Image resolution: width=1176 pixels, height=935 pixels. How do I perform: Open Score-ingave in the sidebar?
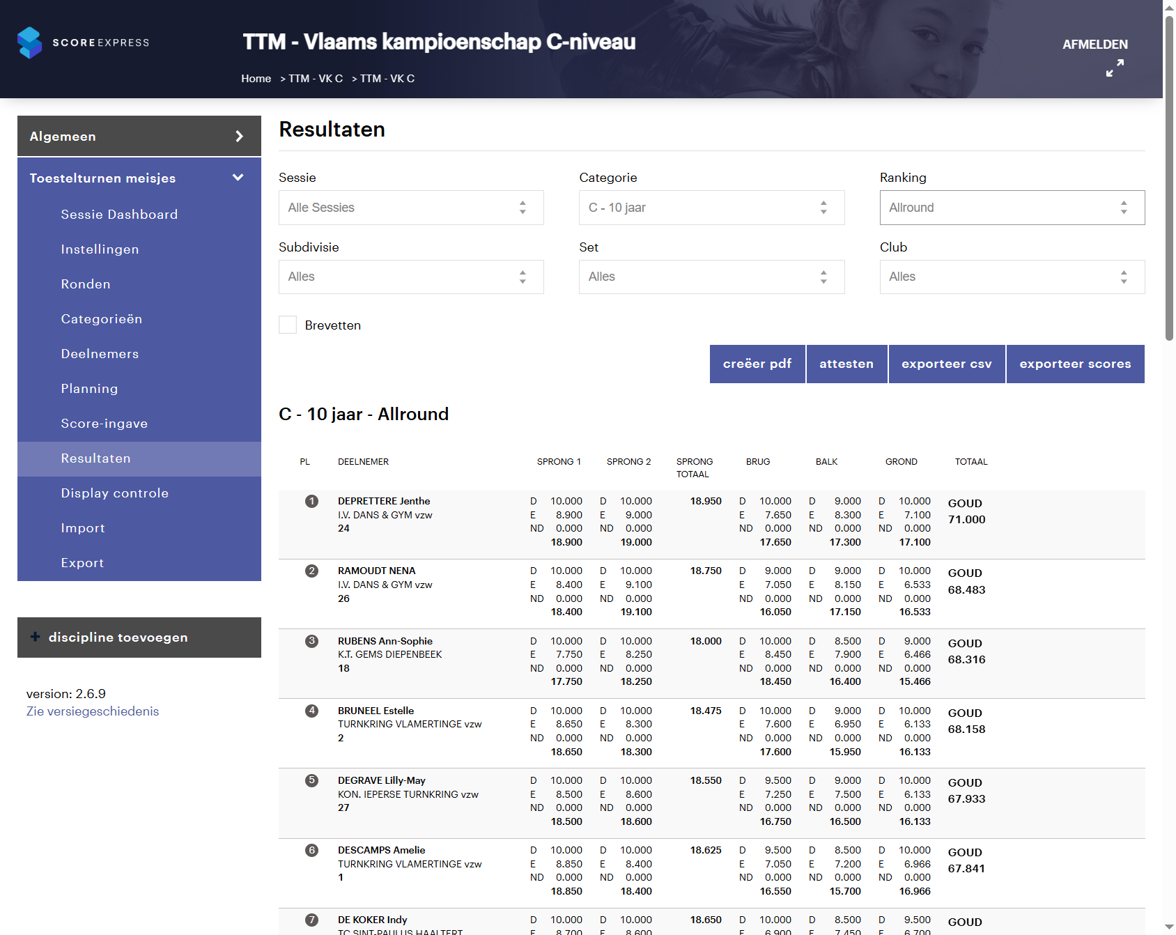pos(105,424)
